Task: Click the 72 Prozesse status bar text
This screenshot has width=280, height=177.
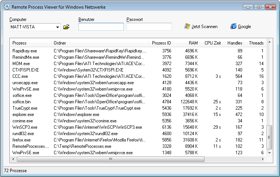Action: point(15,171)
